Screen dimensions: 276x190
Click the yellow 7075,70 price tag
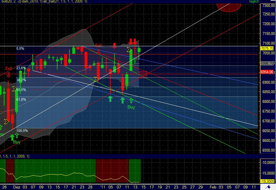(267, 48)
